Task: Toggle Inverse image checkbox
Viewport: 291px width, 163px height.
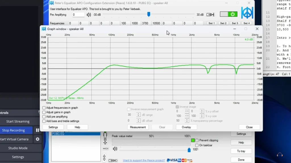Action: coord(177,107)
